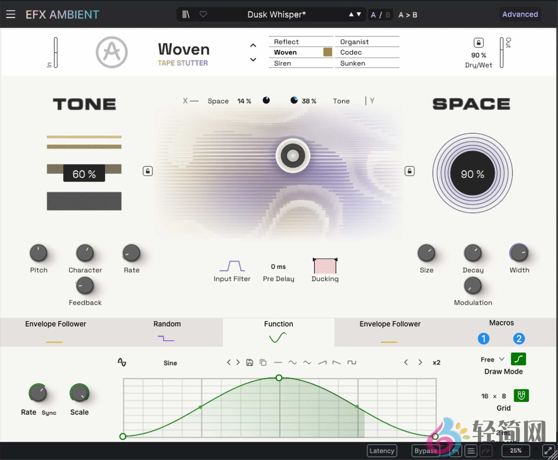Screen dimensions: 558x460
Task: Favorite the Dusk Whisper preset with heart icon
Action: [203, 14]
